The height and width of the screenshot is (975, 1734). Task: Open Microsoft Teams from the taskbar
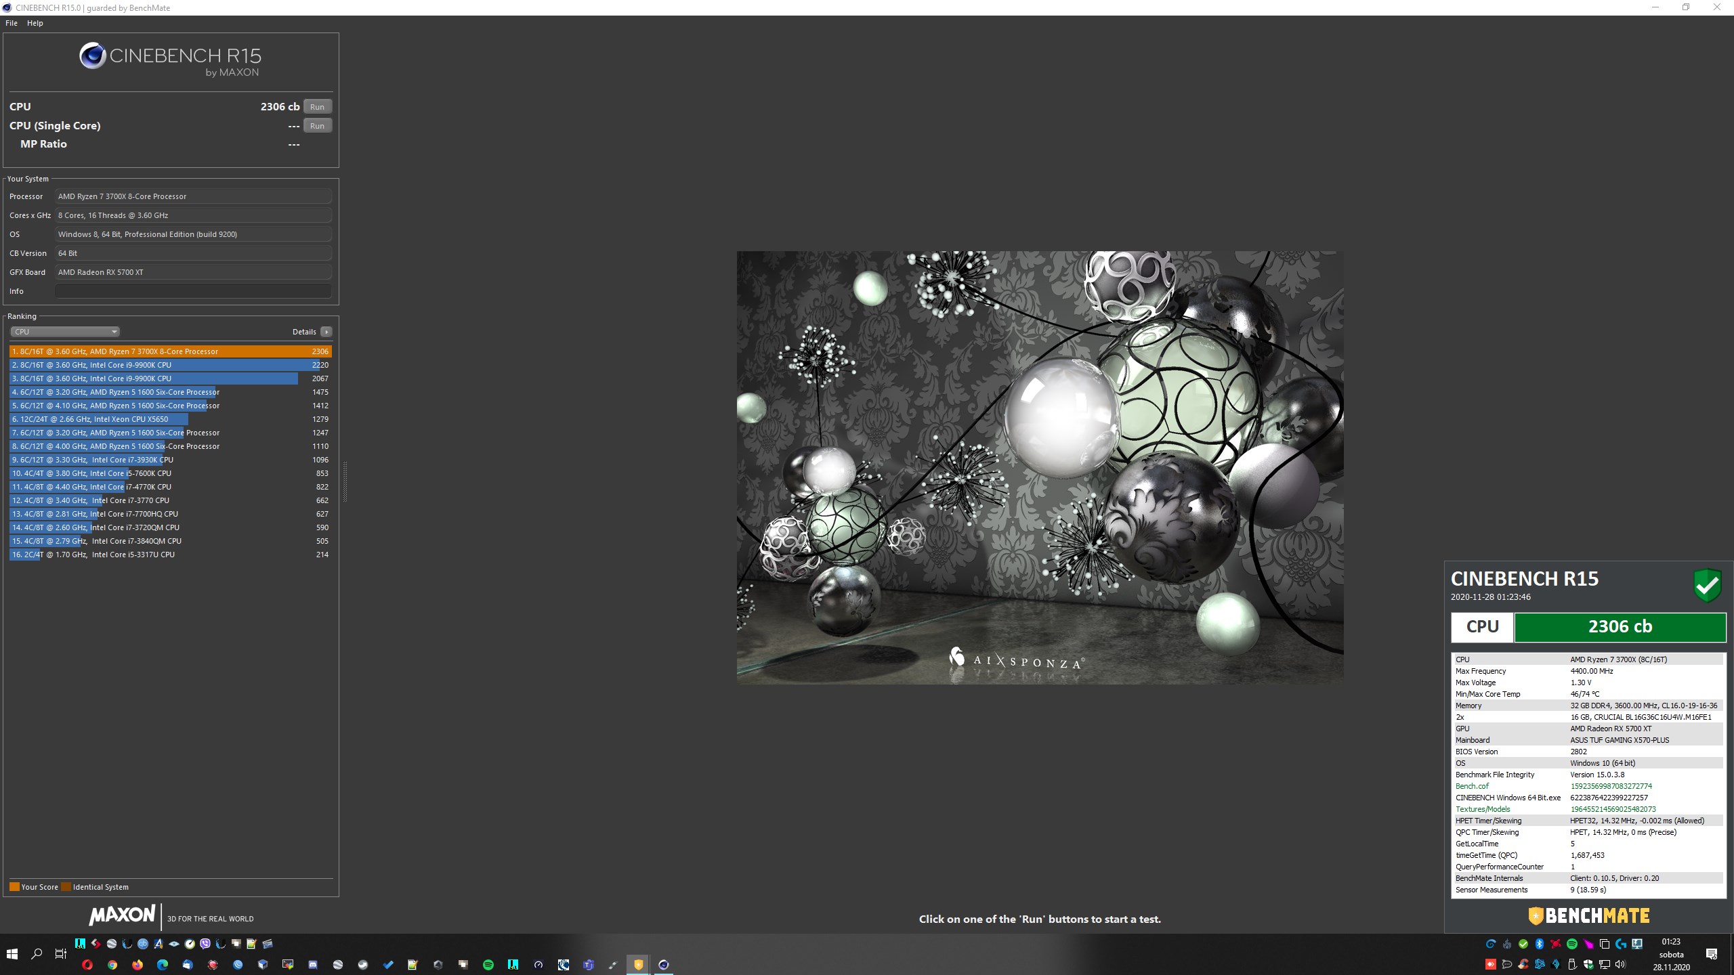pyautogui.click(x=589, y=965)
